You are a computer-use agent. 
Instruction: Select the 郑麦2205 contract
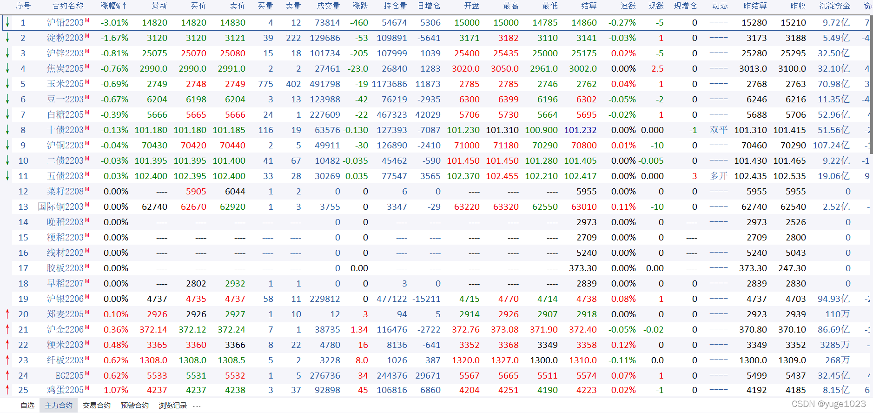(x=65, y=314)
